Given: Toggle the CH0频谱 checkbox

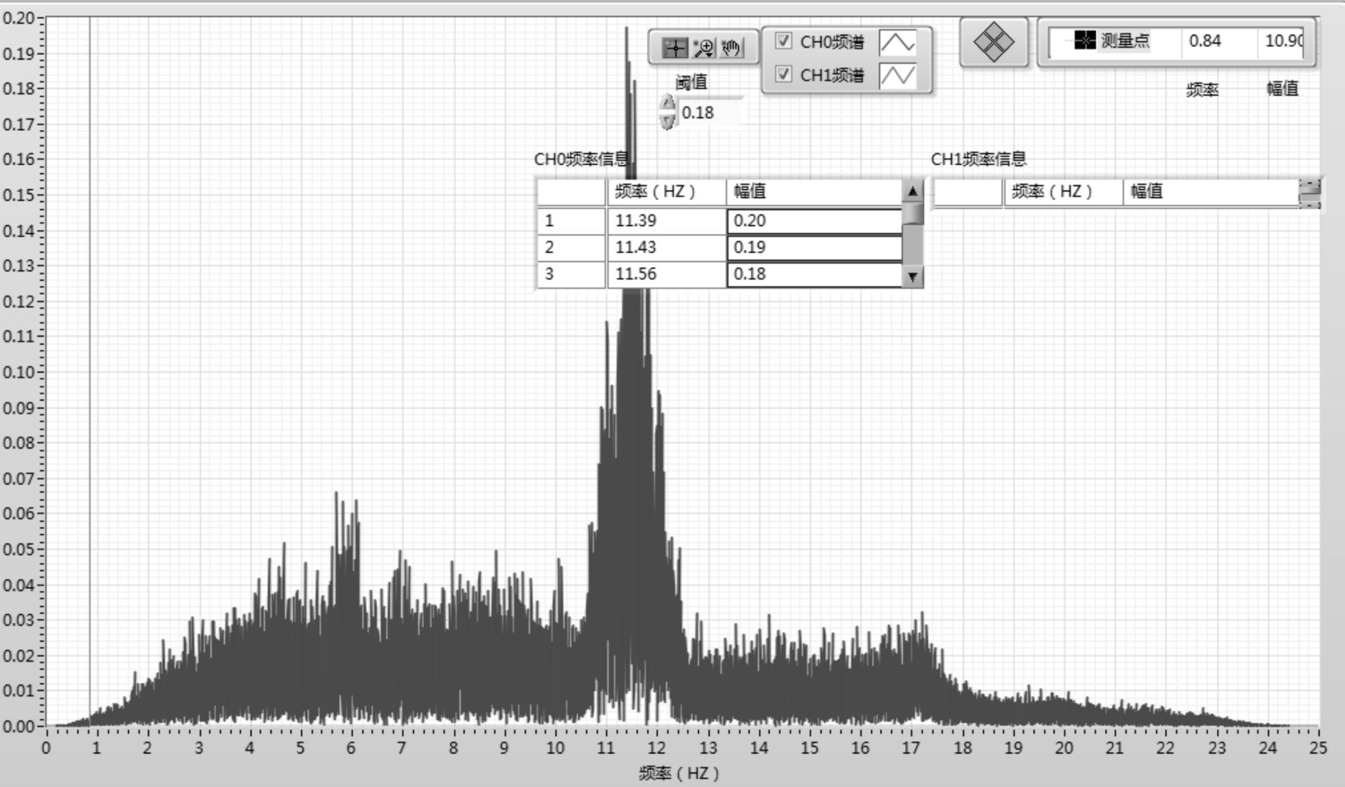Looking at the screenshot, I should [x=783, y=42].
